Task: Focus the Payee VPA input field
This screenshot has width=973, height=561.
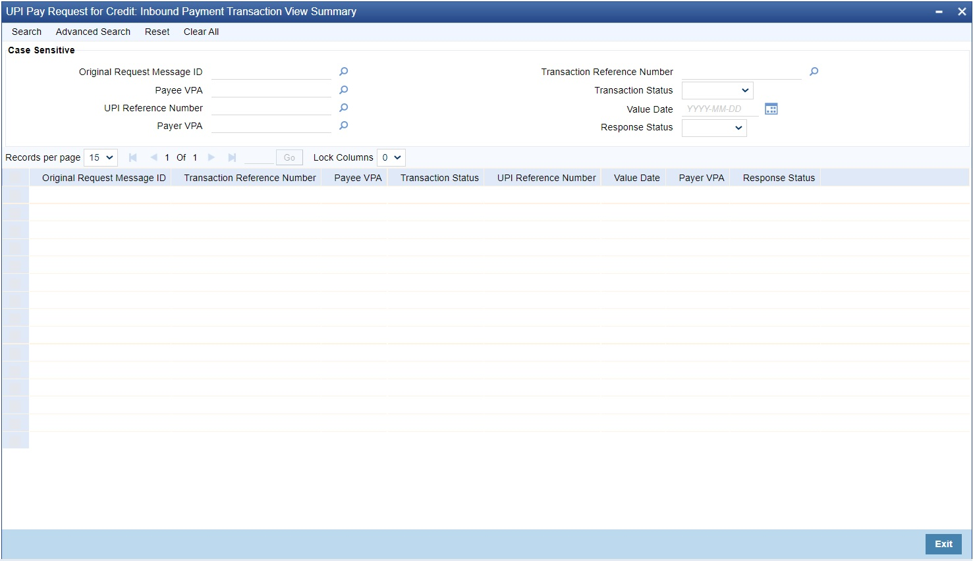Action: click(271, 90)
